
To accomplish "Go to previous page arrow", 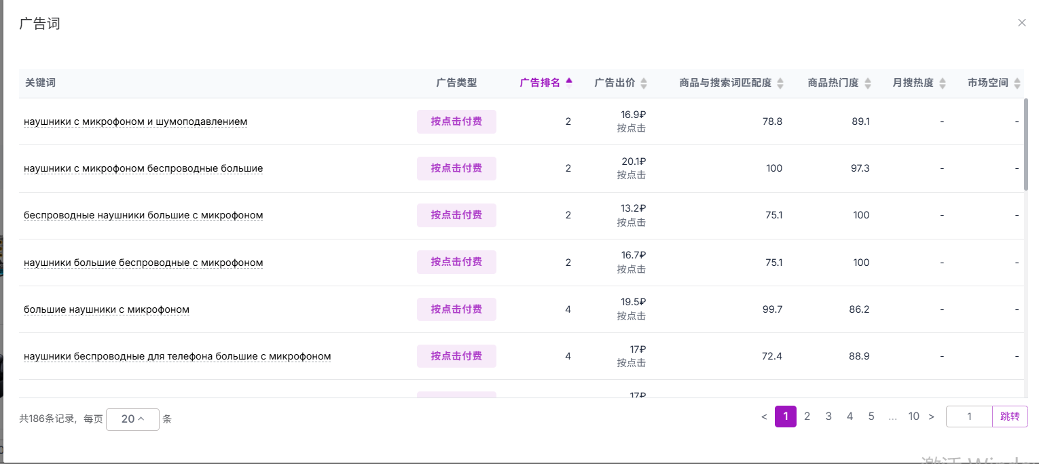I will click(x=764, y=417).
